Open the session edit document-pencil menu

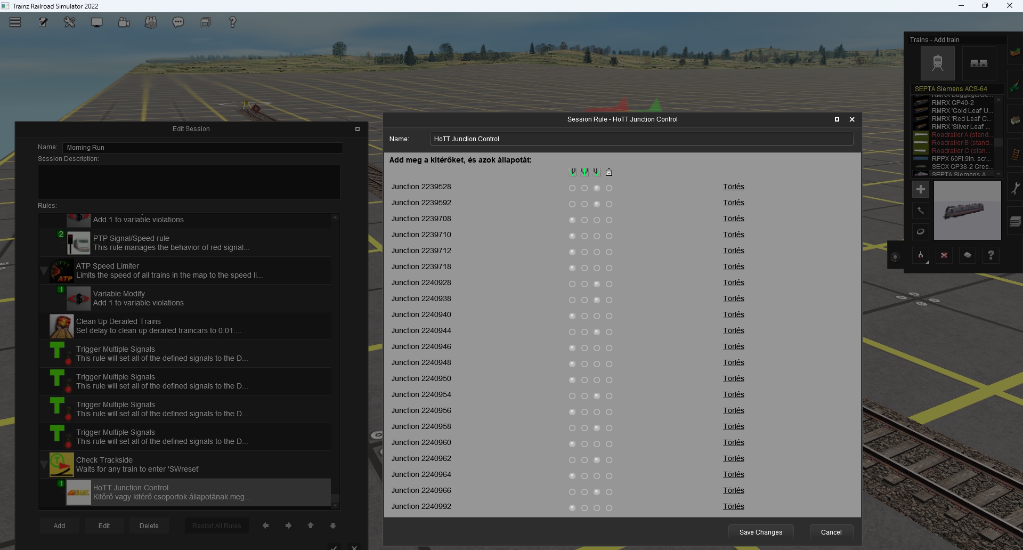click(x=43, y=22)
